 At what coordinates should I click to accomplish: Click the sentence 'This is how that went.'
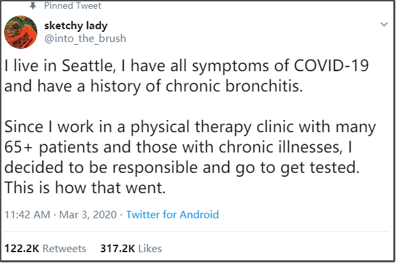[85, 188]
